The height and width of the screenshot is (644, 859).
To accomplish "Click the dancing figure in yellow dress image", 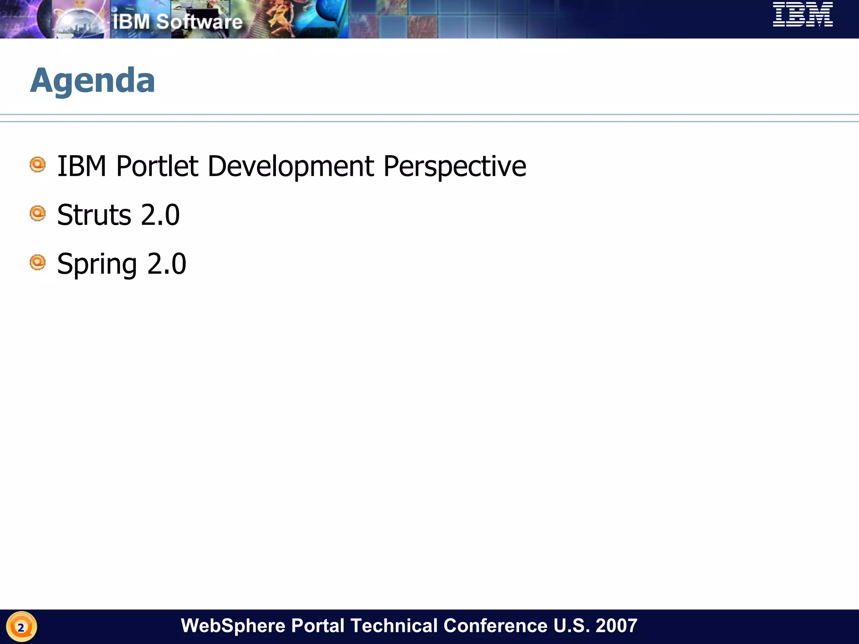I will 280,18.
